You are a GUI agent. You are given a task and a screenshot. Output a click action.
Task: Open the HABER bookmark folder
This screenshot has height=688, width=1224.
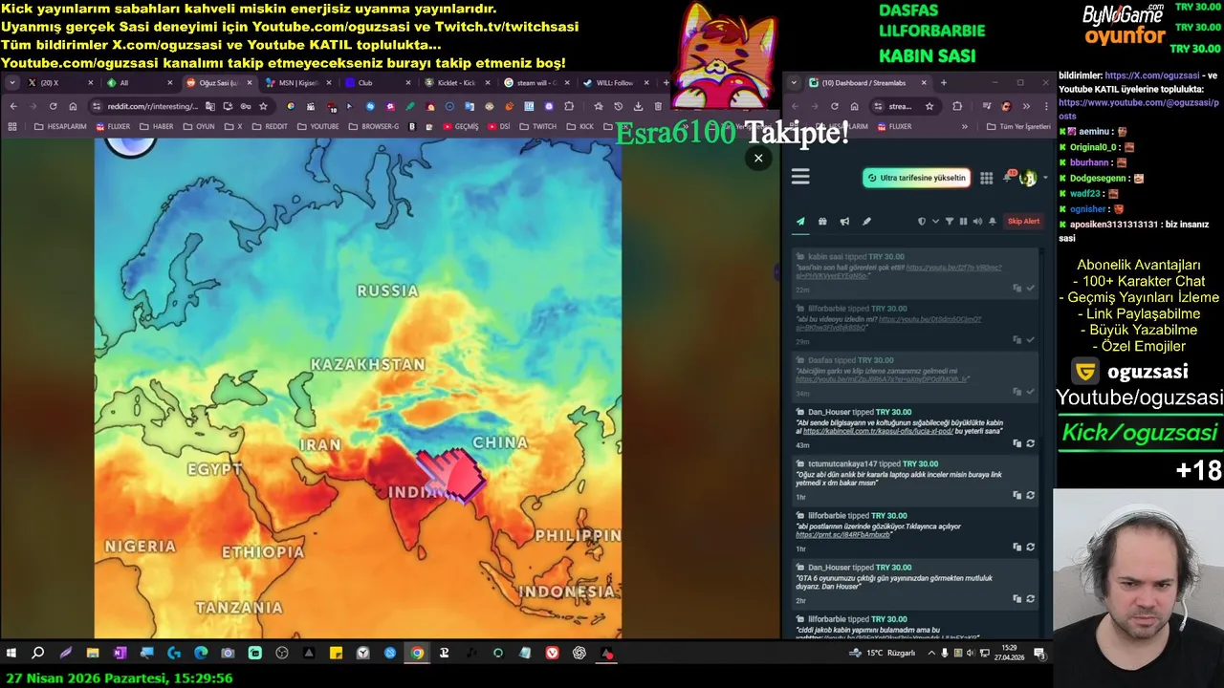(x=157, y=126)
